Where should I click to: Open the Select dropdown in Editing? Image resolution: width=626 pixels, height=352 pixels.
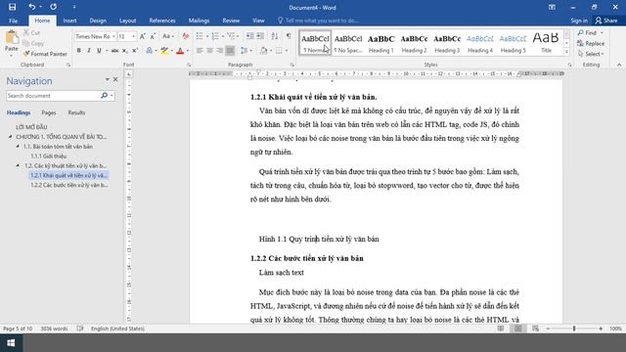pos(591,54)
